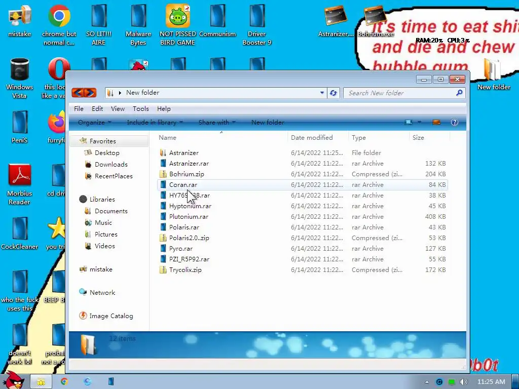Open the chrome but normal desktop icon
519x389 pixels.
coord(59,25)
